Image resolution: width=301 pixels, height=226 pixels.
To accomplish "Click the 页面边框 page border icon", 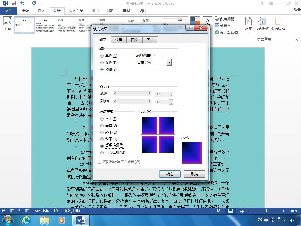I will point(278,21).
